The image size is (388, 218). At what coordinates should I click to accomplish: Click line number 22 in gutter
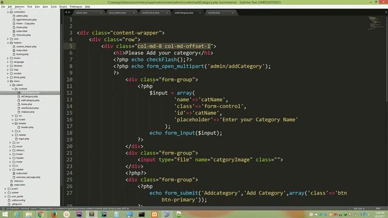[69, 160]
